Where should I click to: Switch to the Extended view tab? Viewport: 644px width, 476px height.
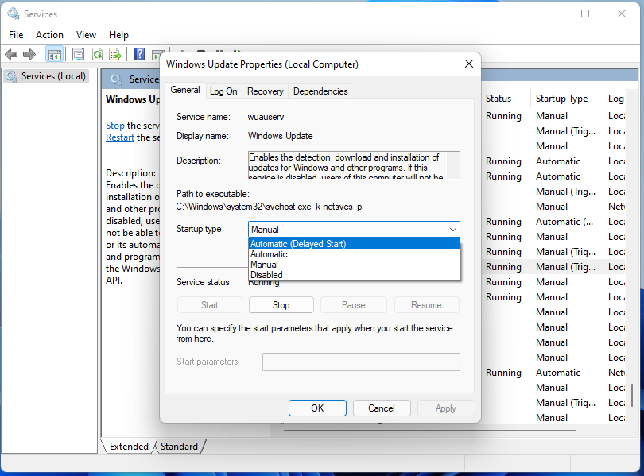coord(129,447)
